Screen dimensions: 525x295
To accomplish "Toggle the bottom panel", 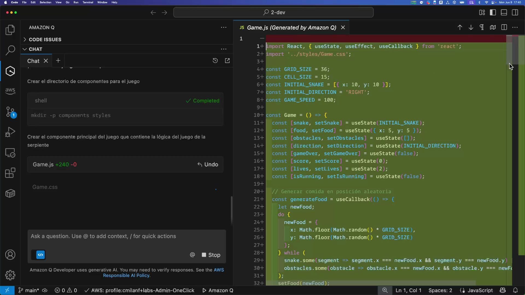I will click(504, 13).
